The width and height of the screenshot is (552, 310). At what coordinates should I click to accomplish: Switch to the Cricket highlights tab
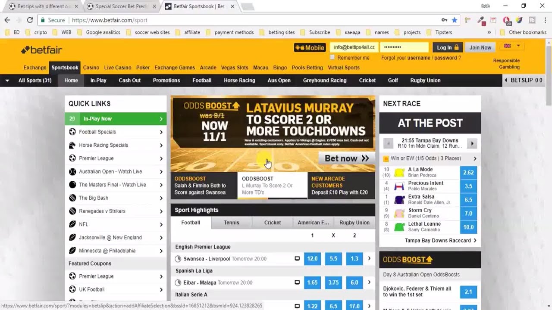273,223
